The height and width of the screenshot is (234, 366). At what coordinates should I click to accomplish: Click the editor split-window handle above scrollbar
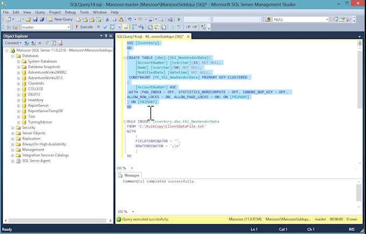pos(360,43)
